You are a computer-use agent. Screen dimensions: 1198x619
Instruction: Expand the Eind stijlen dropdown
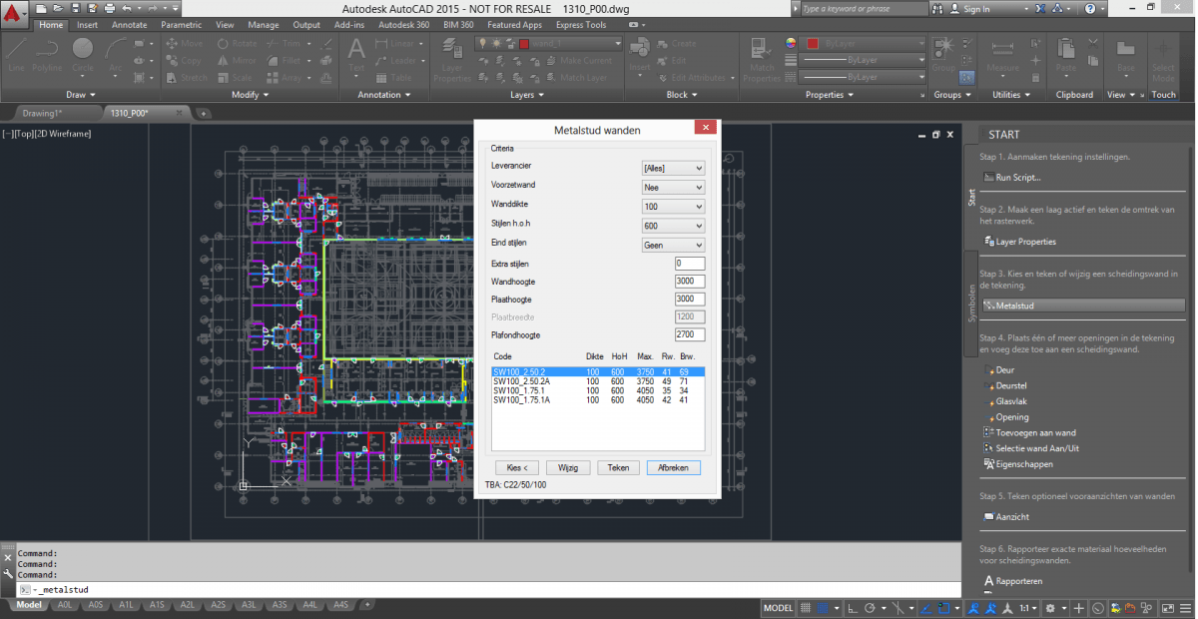click(x=673, y=245)
